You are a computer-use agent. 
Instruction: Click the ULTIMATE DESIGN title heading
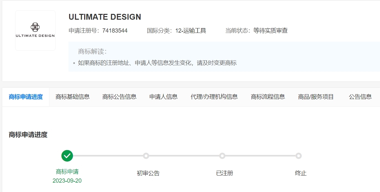[105, 17]
